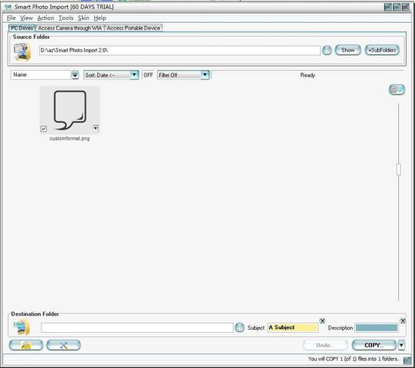Image resolution: width=415 pixels, height=368 pixels.
Task: Click the status bar corner icon
Action: pos(407,360)
